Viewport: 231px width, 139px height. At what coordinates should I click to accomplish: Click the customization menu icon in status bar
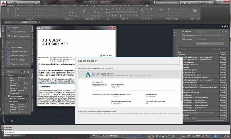pyautogui.click(x=228, y=136)
